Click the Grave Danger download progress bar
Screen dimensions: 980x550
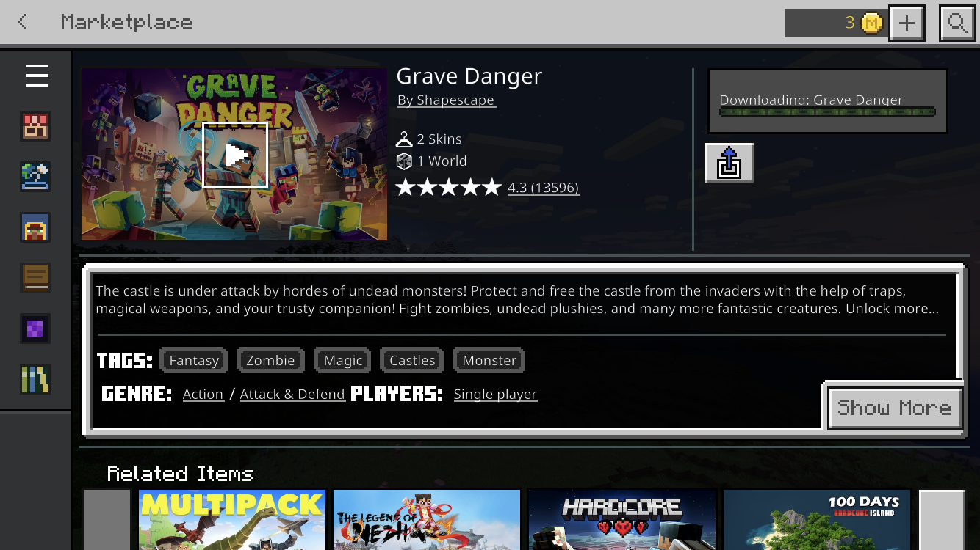click(827, 112)
